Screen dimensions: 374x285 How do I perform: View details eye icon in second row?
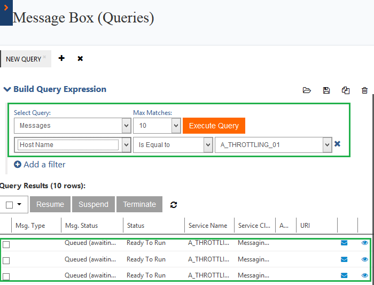tap(365, 259)
